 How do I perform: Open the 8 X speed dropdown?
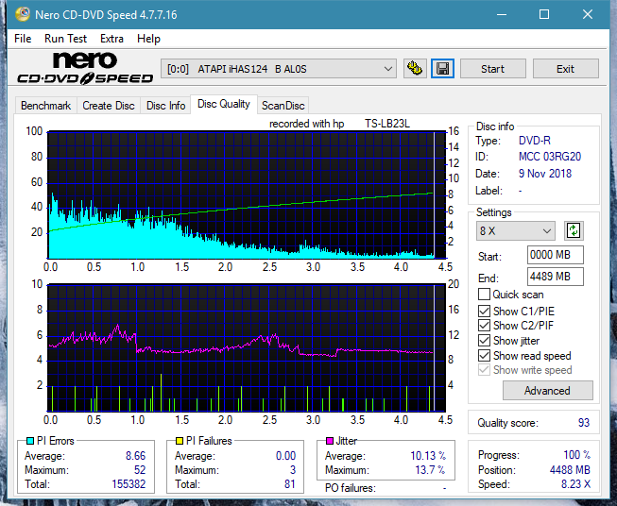click(516, 230)
